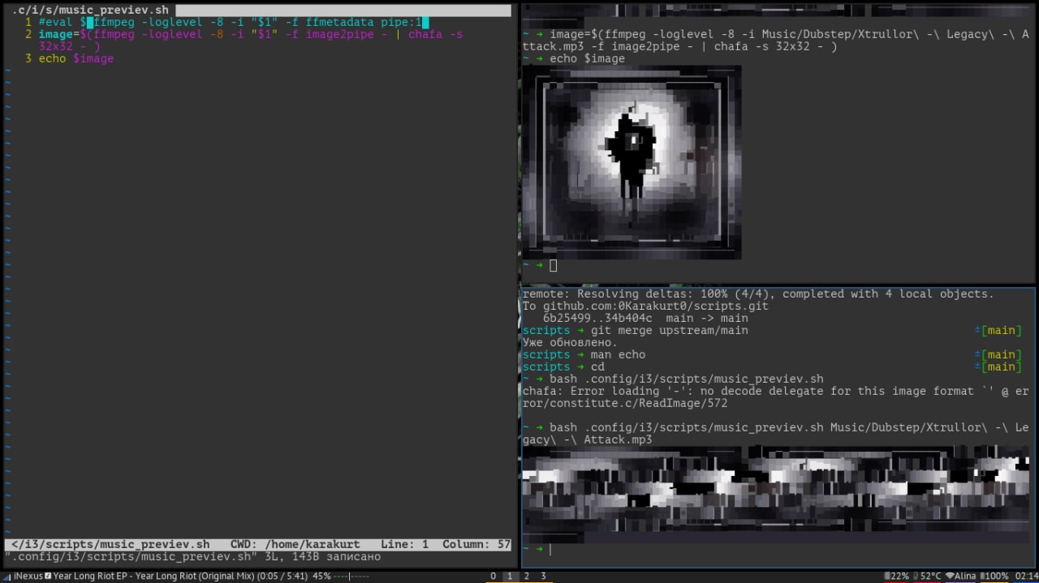The width and height of the screenshot is (1039, 583).
Task: Place cursor on vim line 1 #eval comment
Action: tap(233, 23)
